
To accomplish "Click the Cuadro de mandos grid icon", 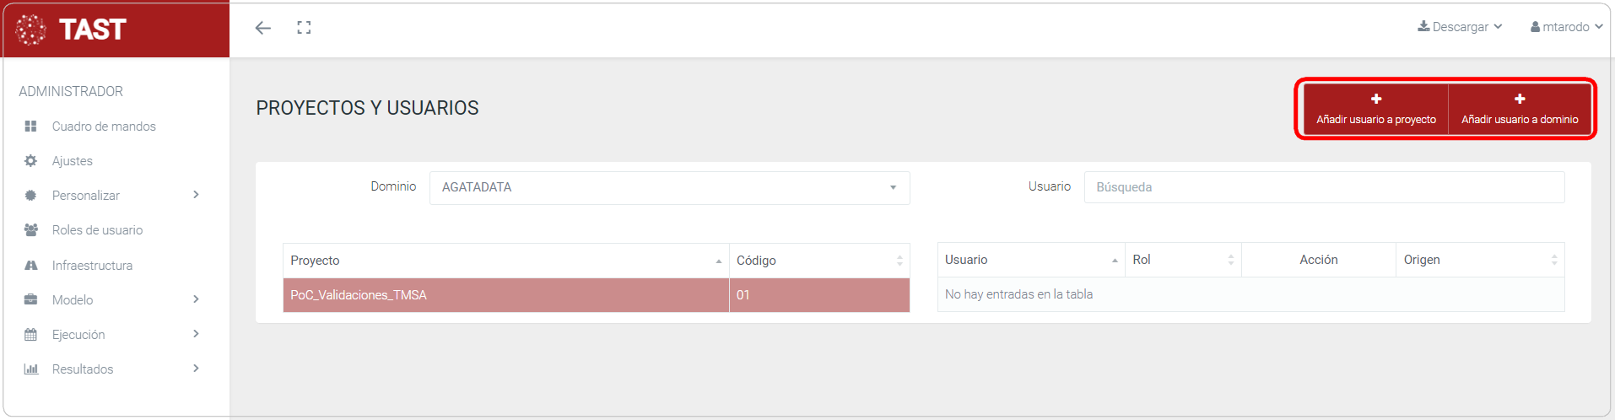I will tap(31, 127).
